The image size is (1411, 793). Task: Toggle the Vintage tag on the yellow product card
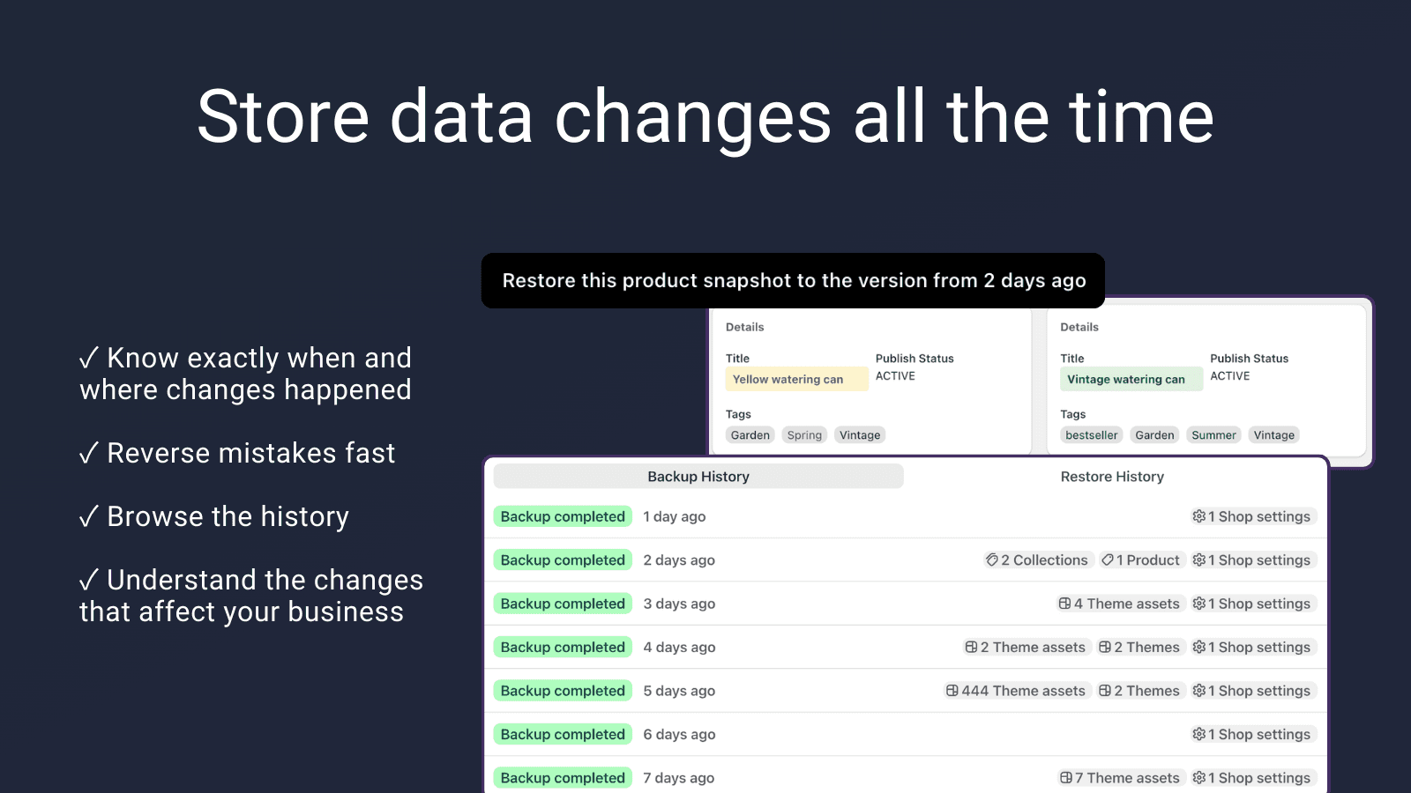(859, 434)
